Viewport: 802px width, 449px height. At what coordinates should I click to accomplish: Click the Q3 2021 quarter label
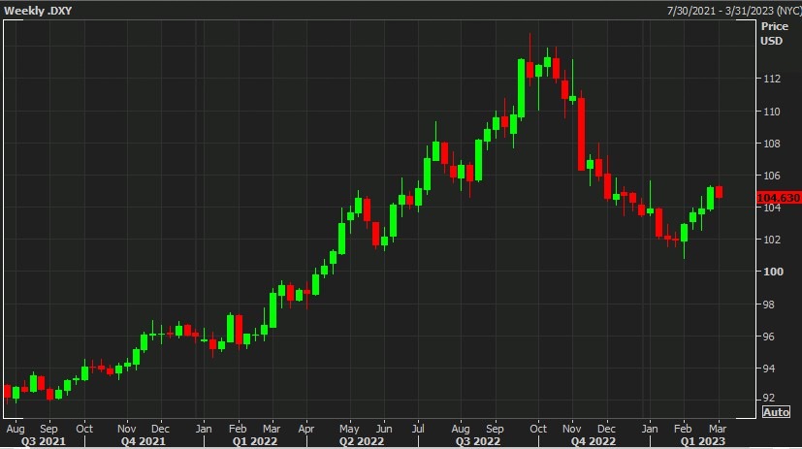click(x=43, y=441)
